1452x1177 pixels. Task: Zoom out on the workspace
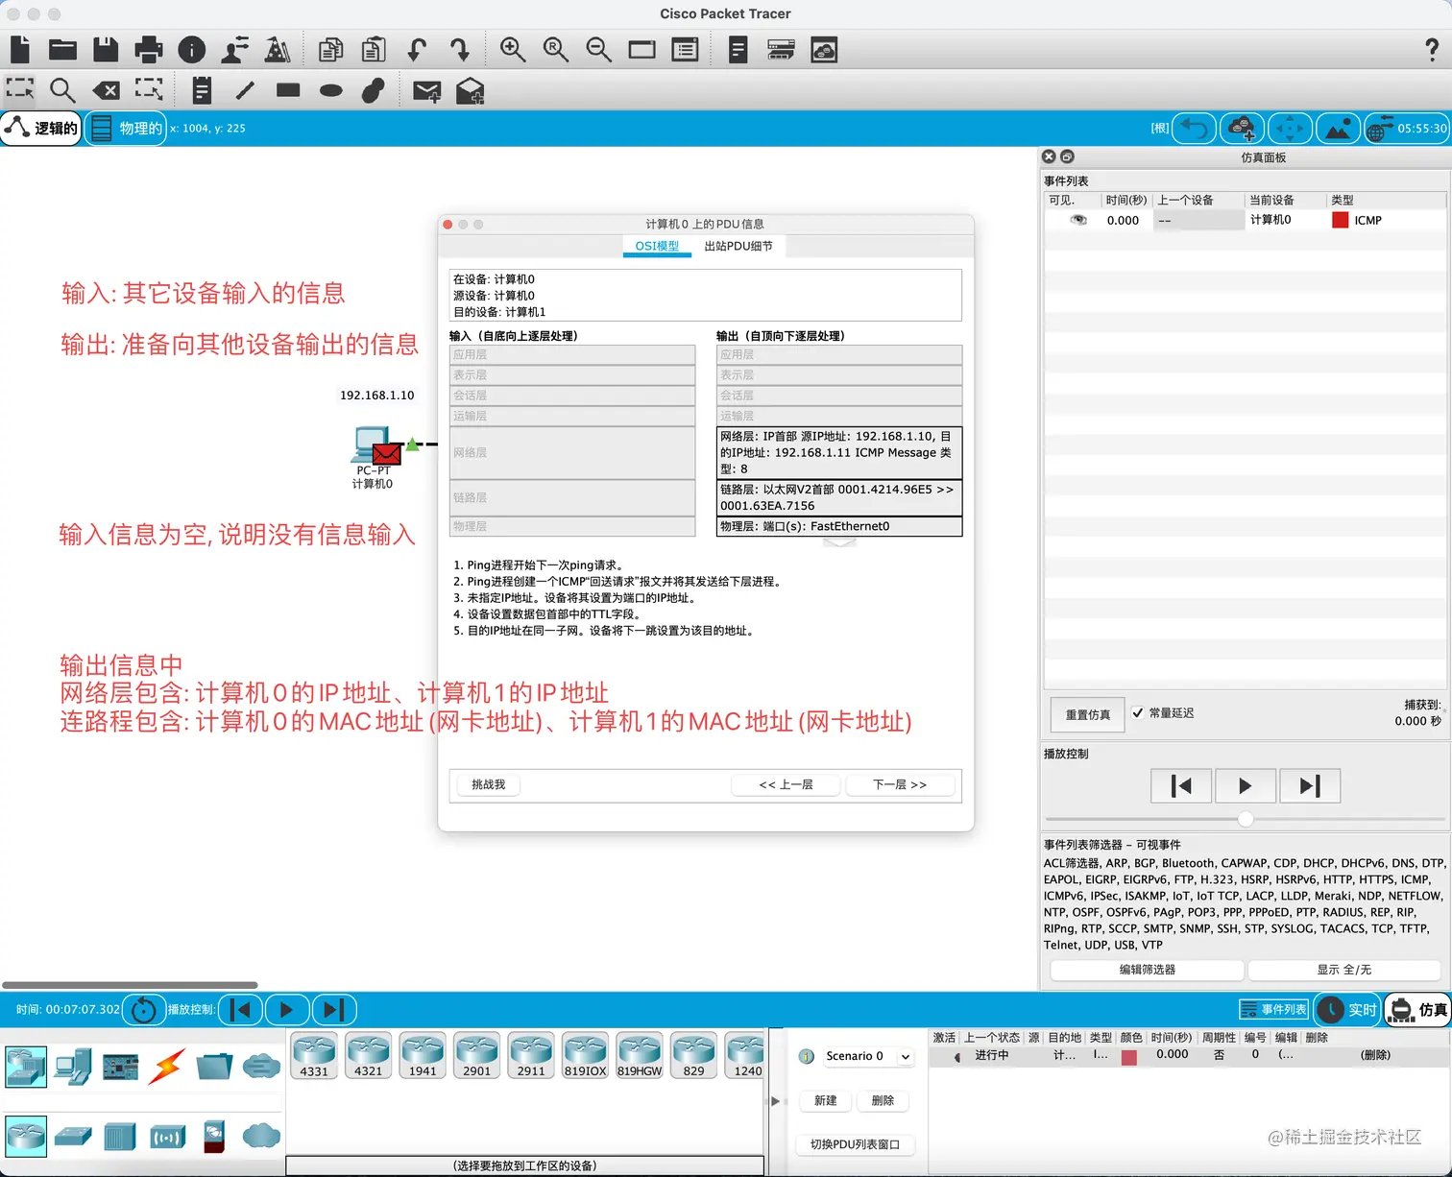tap(598, 49)
